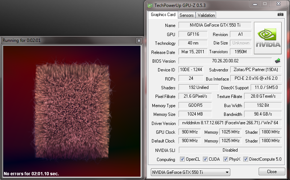Click the 'Pixel Fillrate' label
The image size is (290, 180).
(165, 97)
